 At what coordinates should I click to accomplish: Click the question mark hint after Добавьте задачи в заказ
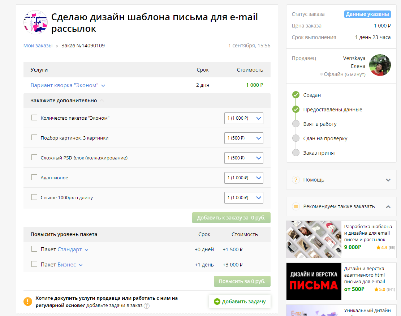[x=147, y=306]
